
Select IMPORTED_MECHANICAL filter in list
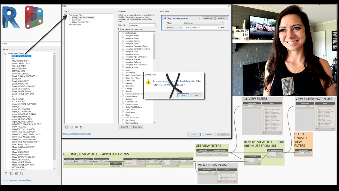click(24, 137)
